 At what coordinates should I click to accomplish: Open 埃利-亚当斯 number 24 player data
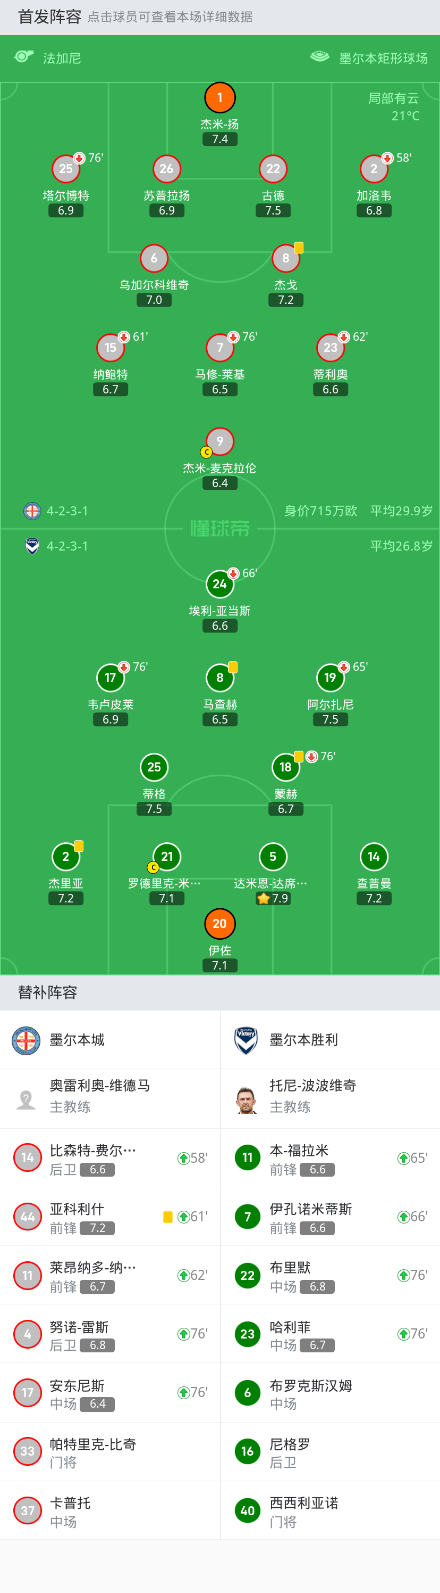point(219,585)
